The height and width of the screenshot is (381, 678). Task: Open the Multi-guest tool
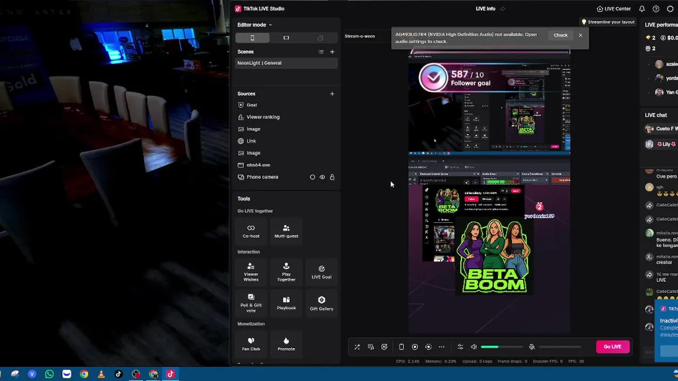[286, 231]
